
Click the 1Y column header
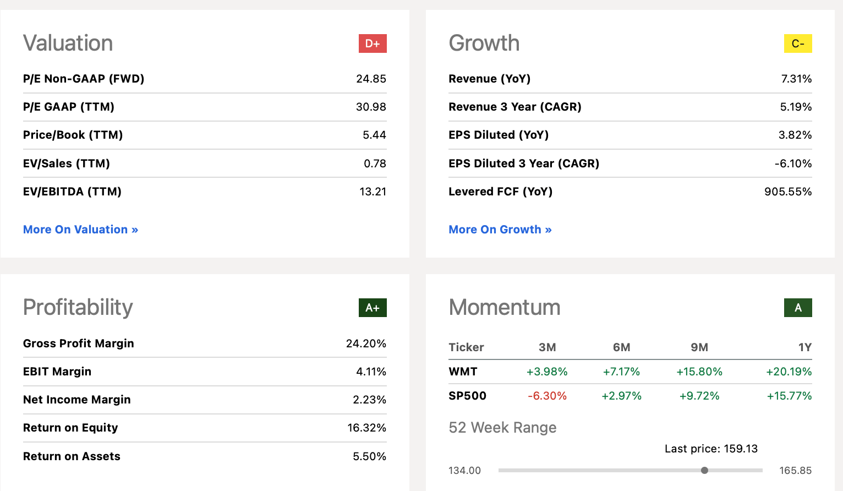tap(804, 347)
